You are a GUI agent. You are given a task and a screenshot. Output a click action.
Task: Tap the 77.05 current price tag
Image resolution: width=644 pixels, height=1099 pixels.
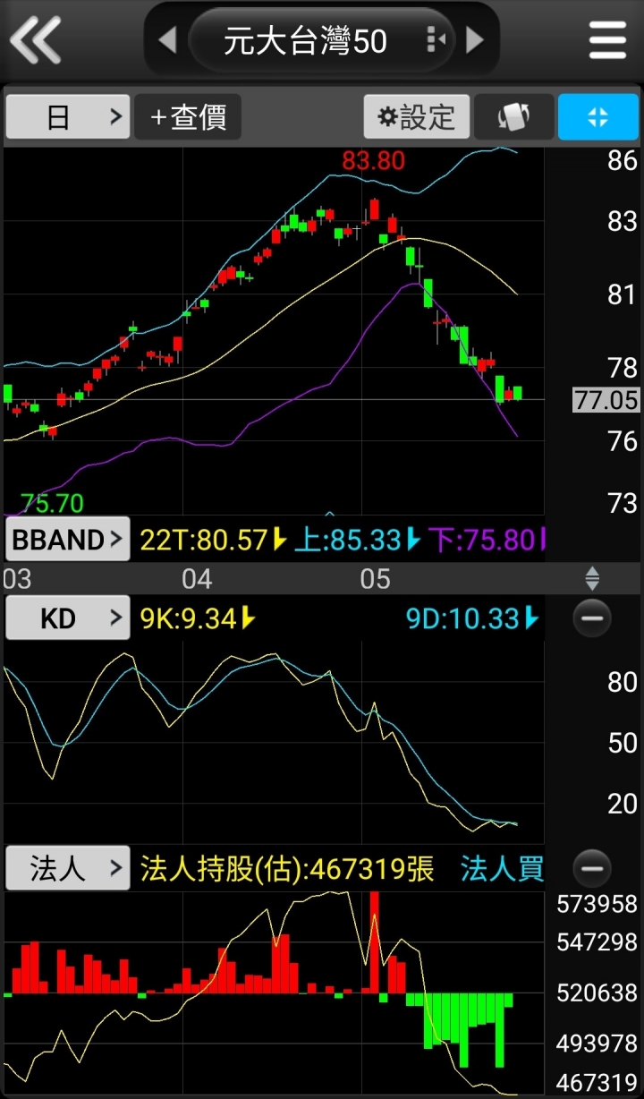click(x=606, y=399)
